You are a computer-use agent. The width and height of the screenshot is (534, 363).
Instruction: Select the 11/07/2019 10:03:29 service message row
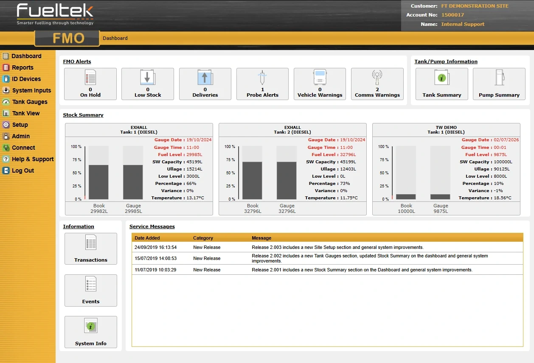tap(327, 270)
